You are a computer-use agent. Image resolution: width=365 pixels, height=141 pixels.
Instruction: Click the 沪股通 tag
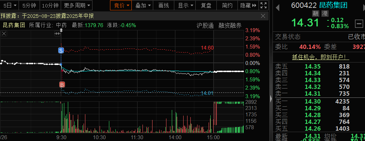(205, 26)
